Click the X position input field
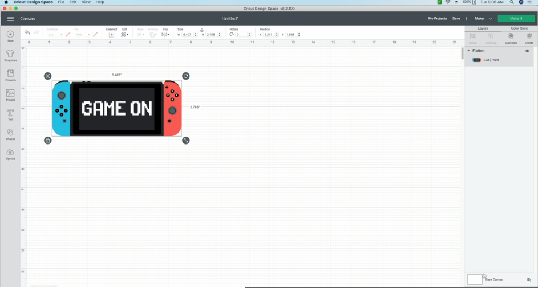This screenshot has height=288, width=538. coord(269,35)
